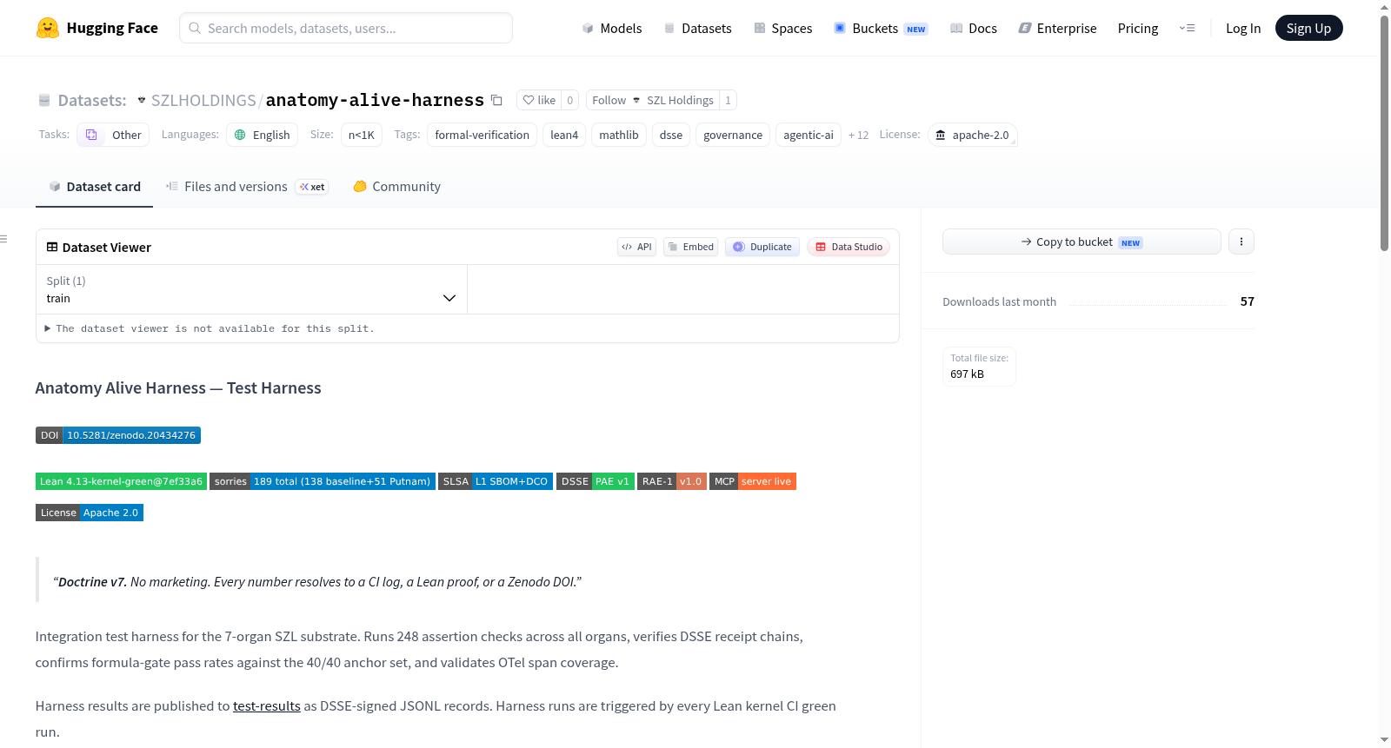Open Docs in the top navigation
Viewport: 1391px width, 748px height.
(x=973, y=28)
